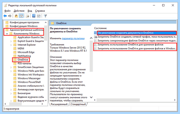Image resolution: width=180 pixels, height=114 pixels.
Task: Open the Действие menu
Action: [19, 11]
